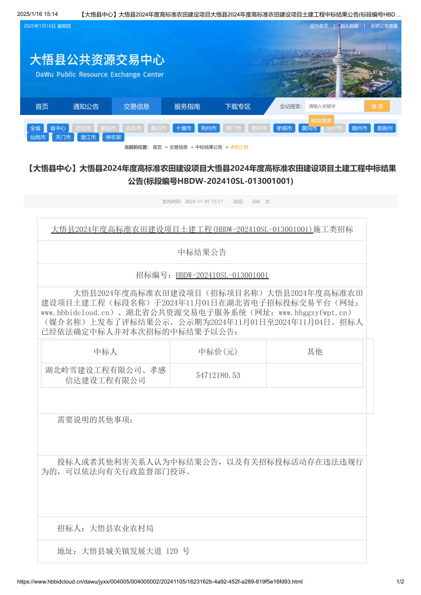Select the 省中心 region filter
421x595 pixels.
pos(57,128)
